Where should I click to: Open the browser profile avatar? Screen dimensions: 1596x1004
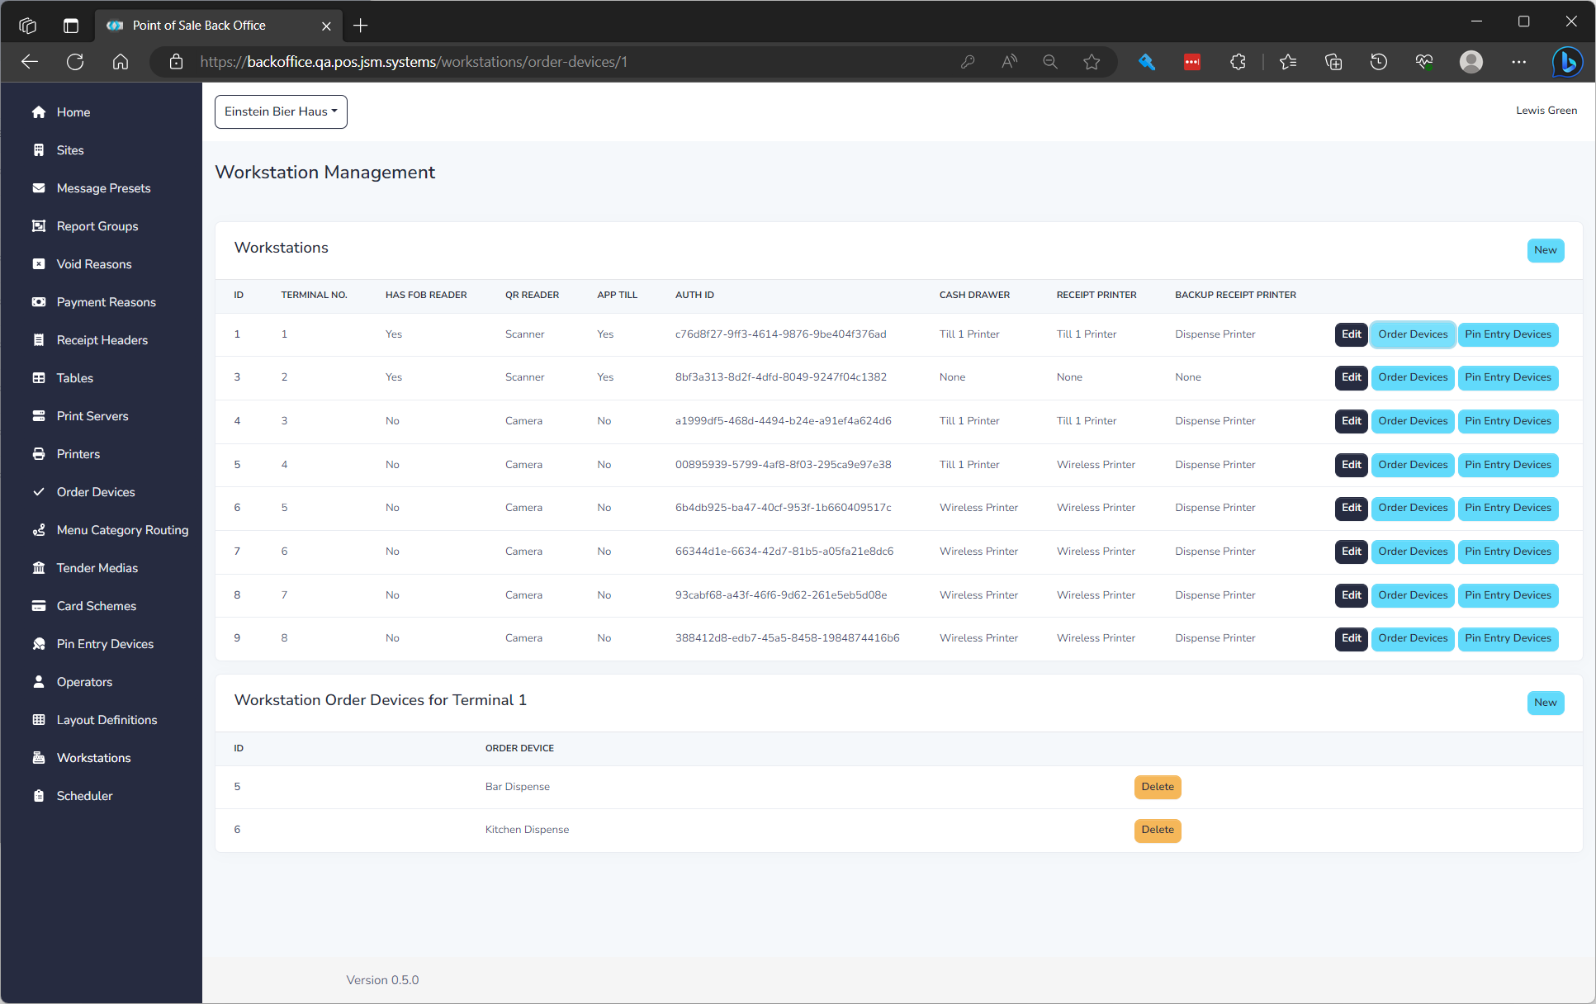tap(1471, 62)
